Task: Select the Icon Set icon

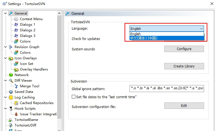Action: click(x=16, y=64)
